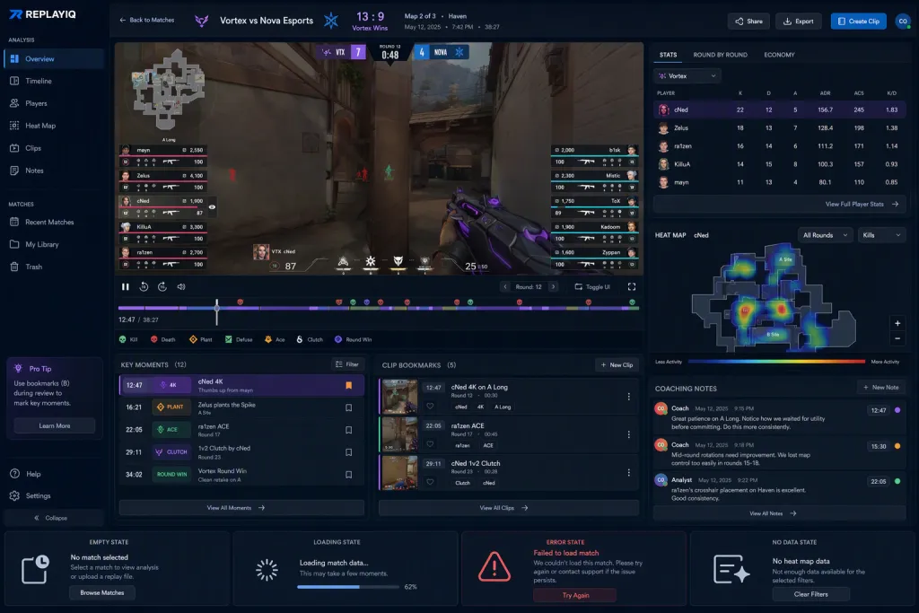Open the Timeline sidebar item

[x=54, y=81]
